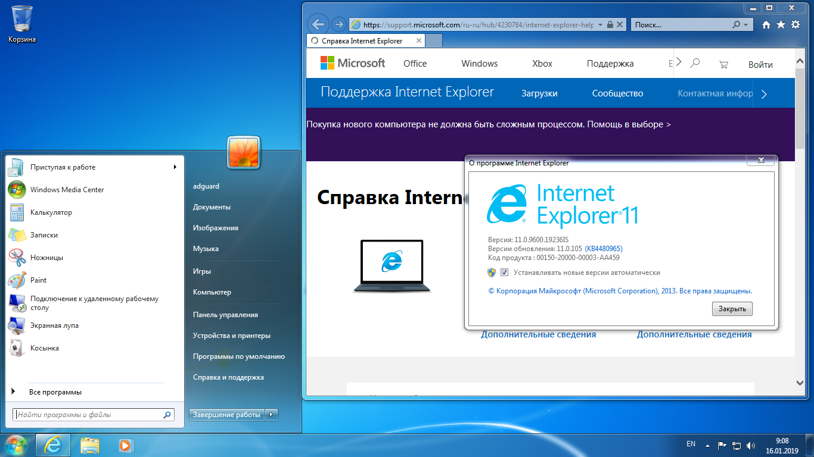Show hidden tray icons with the up arrow
This screenshot has height=457, width=814.
707,445
